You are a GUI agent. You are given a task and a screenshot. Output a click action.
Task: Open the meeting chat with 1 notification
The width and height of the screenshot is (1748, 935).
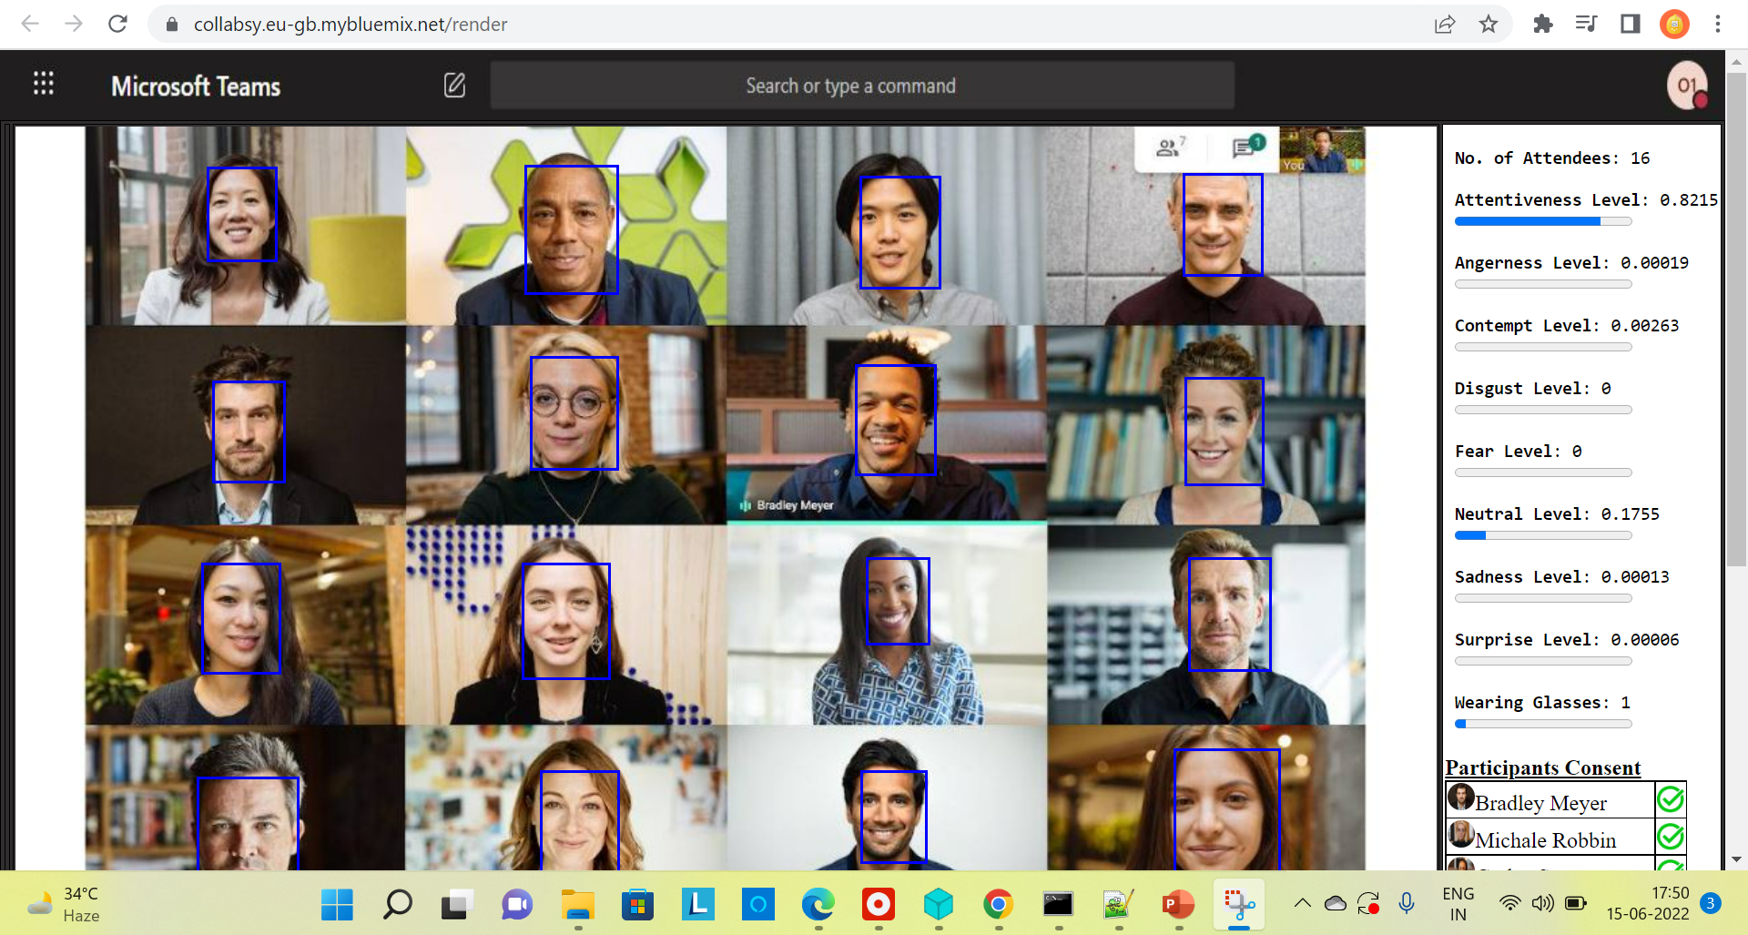pyautogui.click(x=1246, y=146)
